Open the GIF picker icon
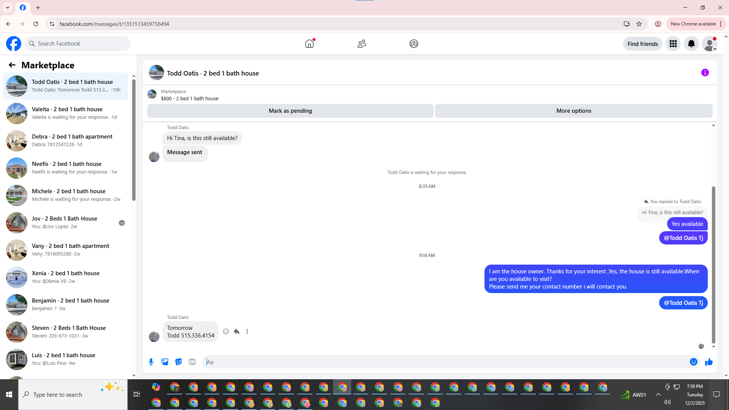Screen dimensions: 729x410 [192, 362]
